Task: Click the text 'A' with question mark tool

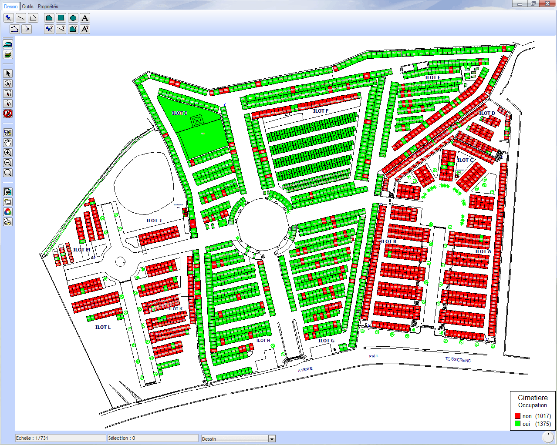Action: click(85, 29)
